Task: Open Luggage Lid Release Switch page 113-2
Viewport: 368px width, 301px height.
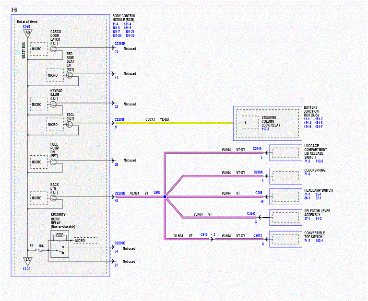Action: (x=319, y=161)
